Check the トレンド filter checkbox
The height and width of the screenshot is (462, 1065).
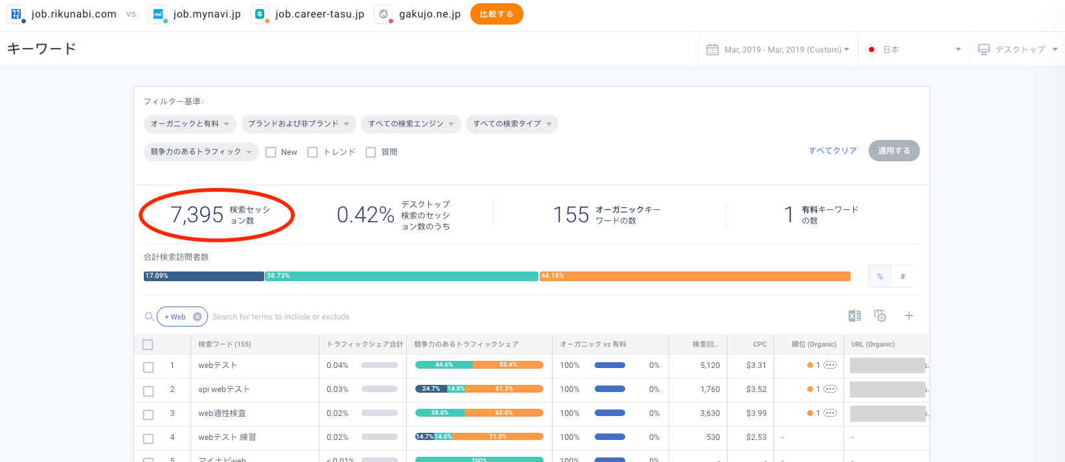coord(312,152)
